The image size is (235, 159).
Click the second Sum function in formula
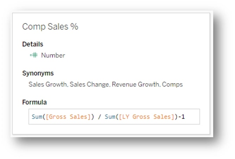tap(110, 116)
